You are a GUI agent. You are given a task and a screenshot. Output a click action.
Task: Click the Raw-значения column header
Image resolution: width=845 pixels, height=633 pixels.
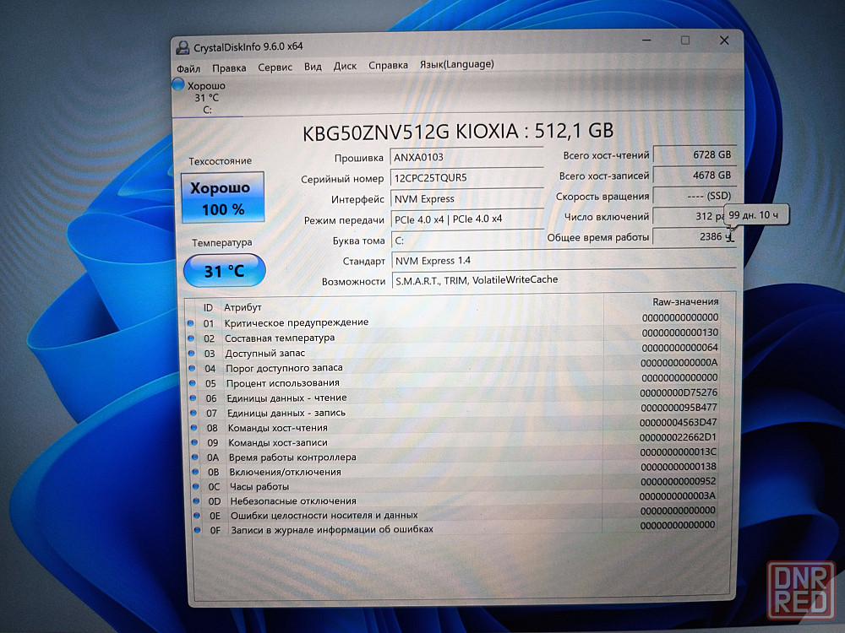[685, 302]
